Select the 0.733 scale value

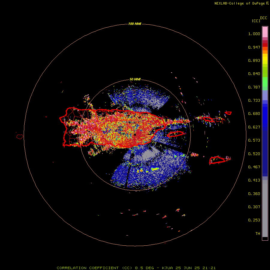(254, 100)
